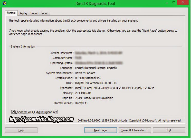Viewport: 191px width, 140px height.
Task: Go to Next Page button
Action: [x=100, y=130]
